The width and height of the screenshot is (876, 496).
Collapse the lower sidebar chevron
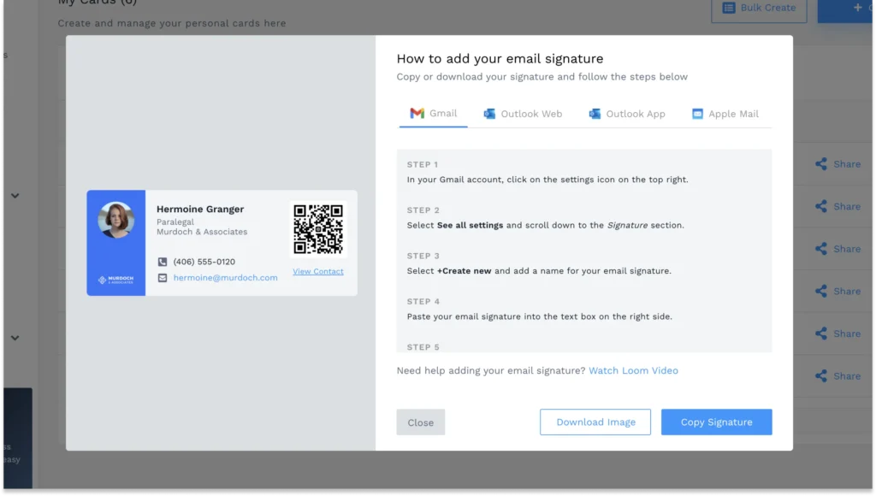tap(15, 338)
